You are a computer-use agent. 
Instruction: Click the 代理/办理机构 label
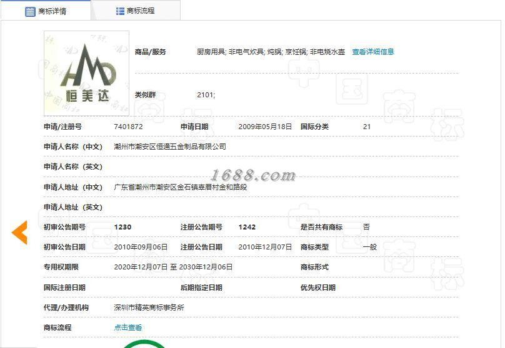(66, 307)
